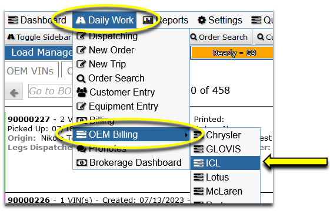
Task: Open the Settings menu
Action: 220,20
